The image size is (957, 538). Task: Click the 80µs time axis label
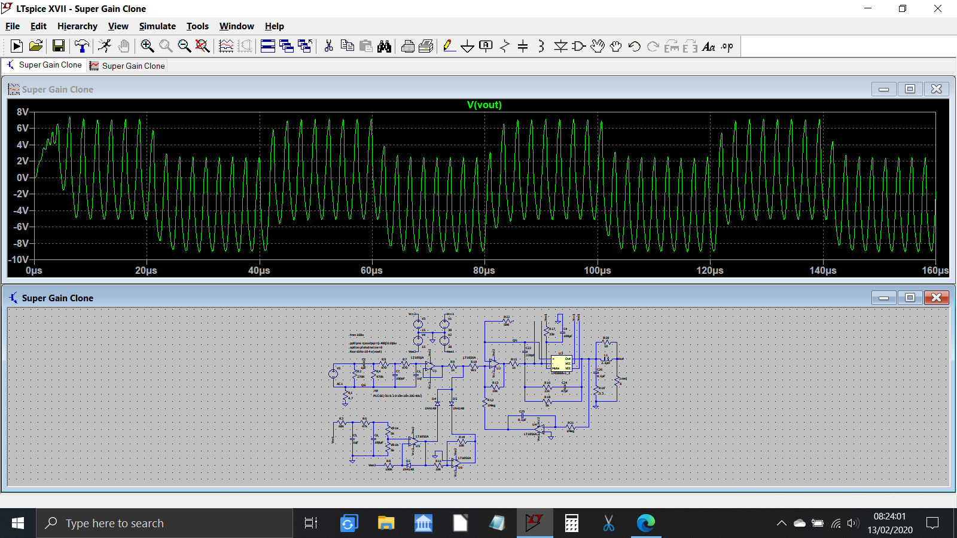(x=484, y=271)
